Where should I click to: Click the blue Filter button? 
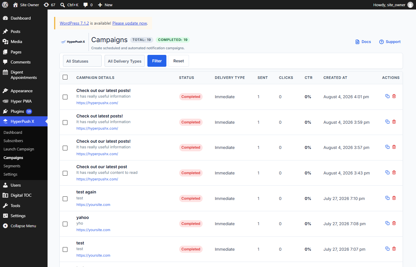point(157,61)
